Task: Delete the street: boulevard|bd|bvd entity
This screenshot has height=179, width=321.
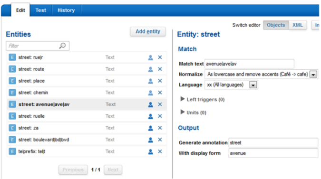Action: pyautogui.click(x=160, y=140)
